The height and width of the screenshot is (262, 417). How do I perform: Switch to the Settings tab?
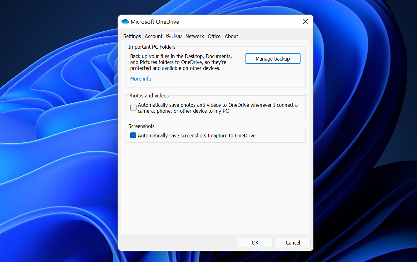(x=132, y=36)
